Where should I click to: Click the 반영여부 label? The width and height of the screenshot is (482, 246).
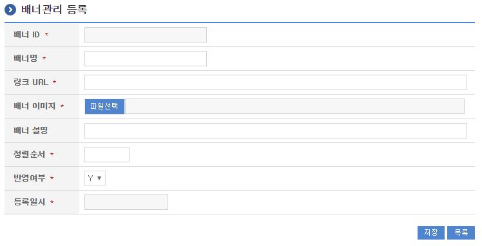click(29, 178)
